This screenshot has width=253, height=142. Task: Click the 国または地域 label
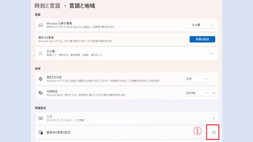[x=54, y=77]
